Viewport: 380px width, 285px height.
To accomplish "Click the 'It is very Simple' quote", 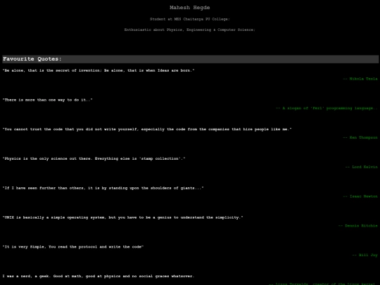I will (x=73, y=247).
